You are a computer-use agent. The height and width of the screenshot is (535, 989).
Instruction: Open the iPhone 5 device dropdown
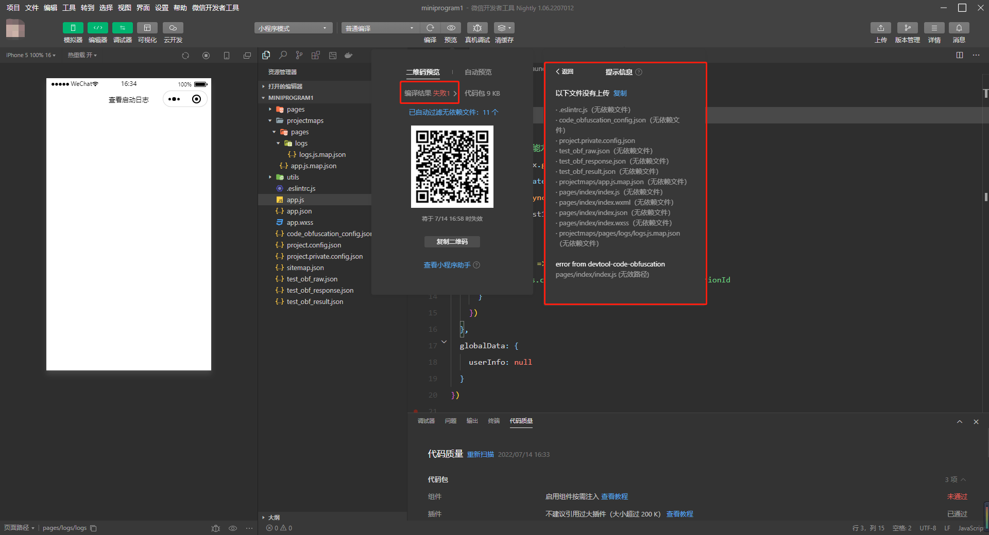tap(31, 55)
